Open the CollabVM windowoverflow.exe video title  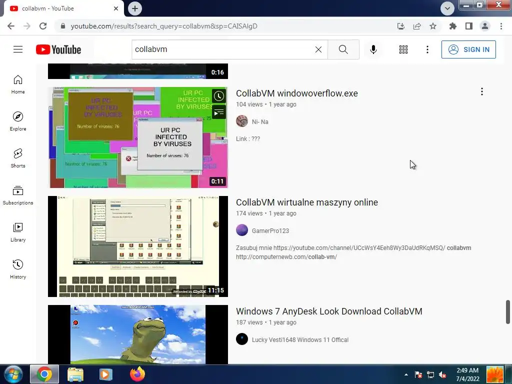(297, 93)
